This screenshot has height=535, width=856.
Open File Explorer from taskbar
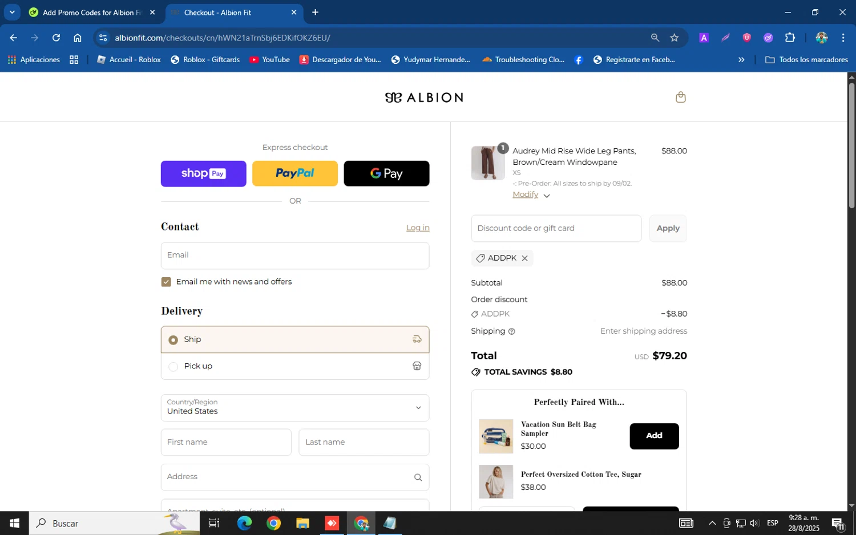pos(302,523)
